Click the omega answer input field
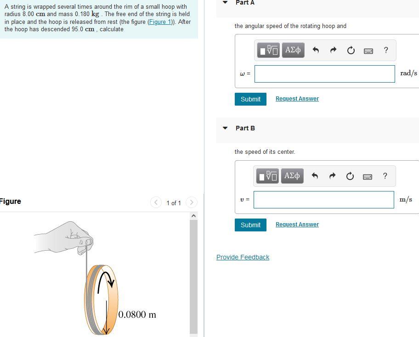 click(325, 74)
